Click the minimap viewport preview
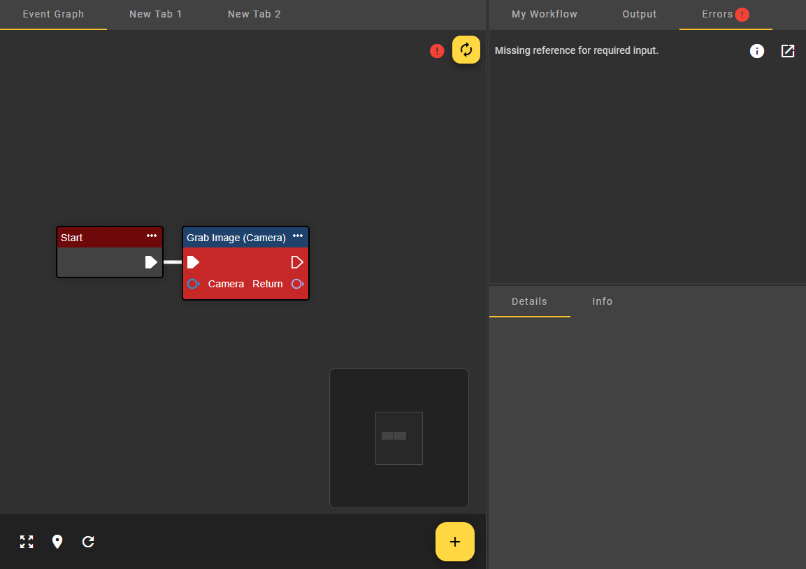The width and height of the screenshot is (806, 569). pos(399,438)
